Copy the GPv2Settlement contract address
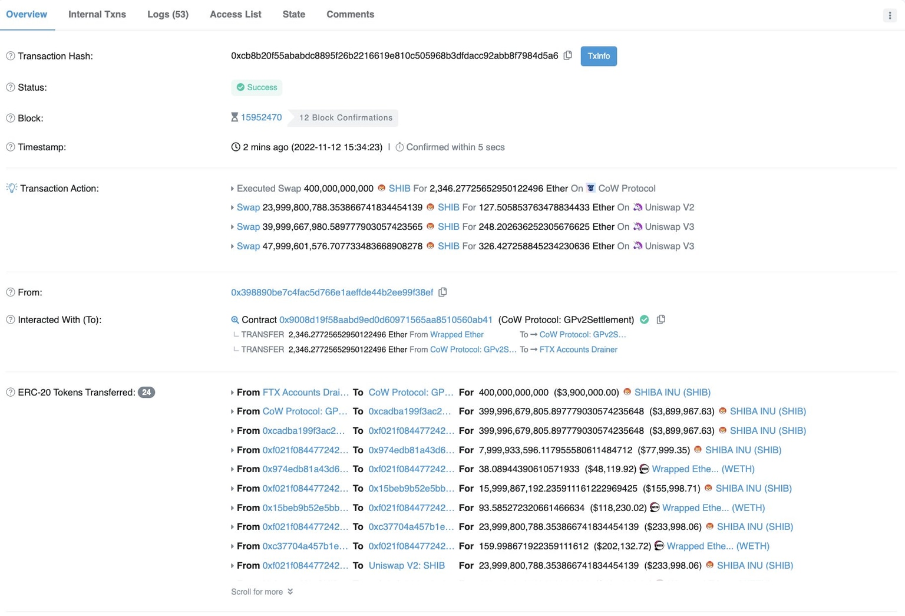Screen dimensions: 905x616 [660, 319]
